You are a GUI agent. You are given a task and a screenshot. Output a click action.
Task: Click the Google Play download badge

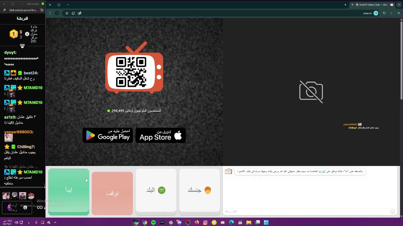pos(108,135)
